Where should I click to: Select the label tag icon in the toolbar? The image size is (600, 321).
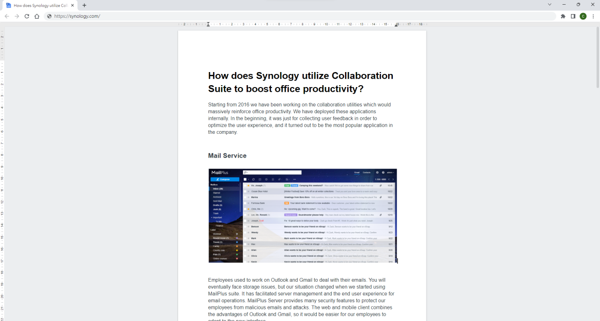pyautogui.click(x=279, y=179)
